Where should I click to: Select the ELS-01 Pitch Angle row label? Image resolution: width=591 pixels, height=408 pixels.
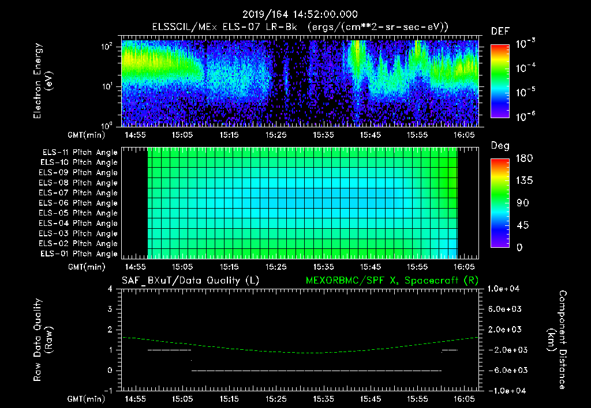(x=79, y=254)
